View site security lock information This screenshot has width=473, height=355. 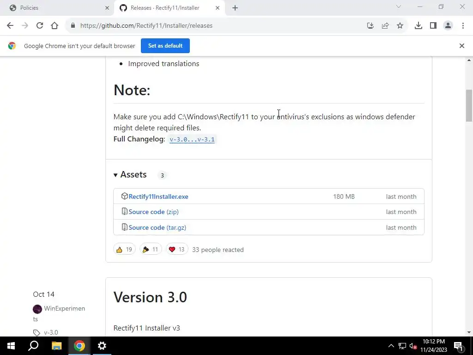(73, 26)
